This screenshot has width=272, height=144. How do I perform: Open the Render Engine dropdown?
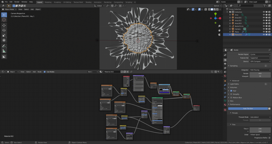tap(260, 54)
